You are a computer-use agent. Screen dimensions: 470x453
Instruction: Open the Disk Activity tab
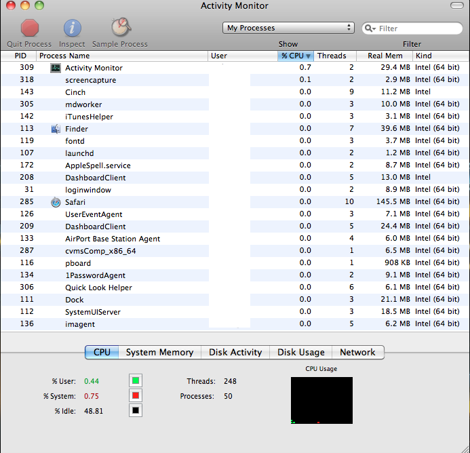235,352
